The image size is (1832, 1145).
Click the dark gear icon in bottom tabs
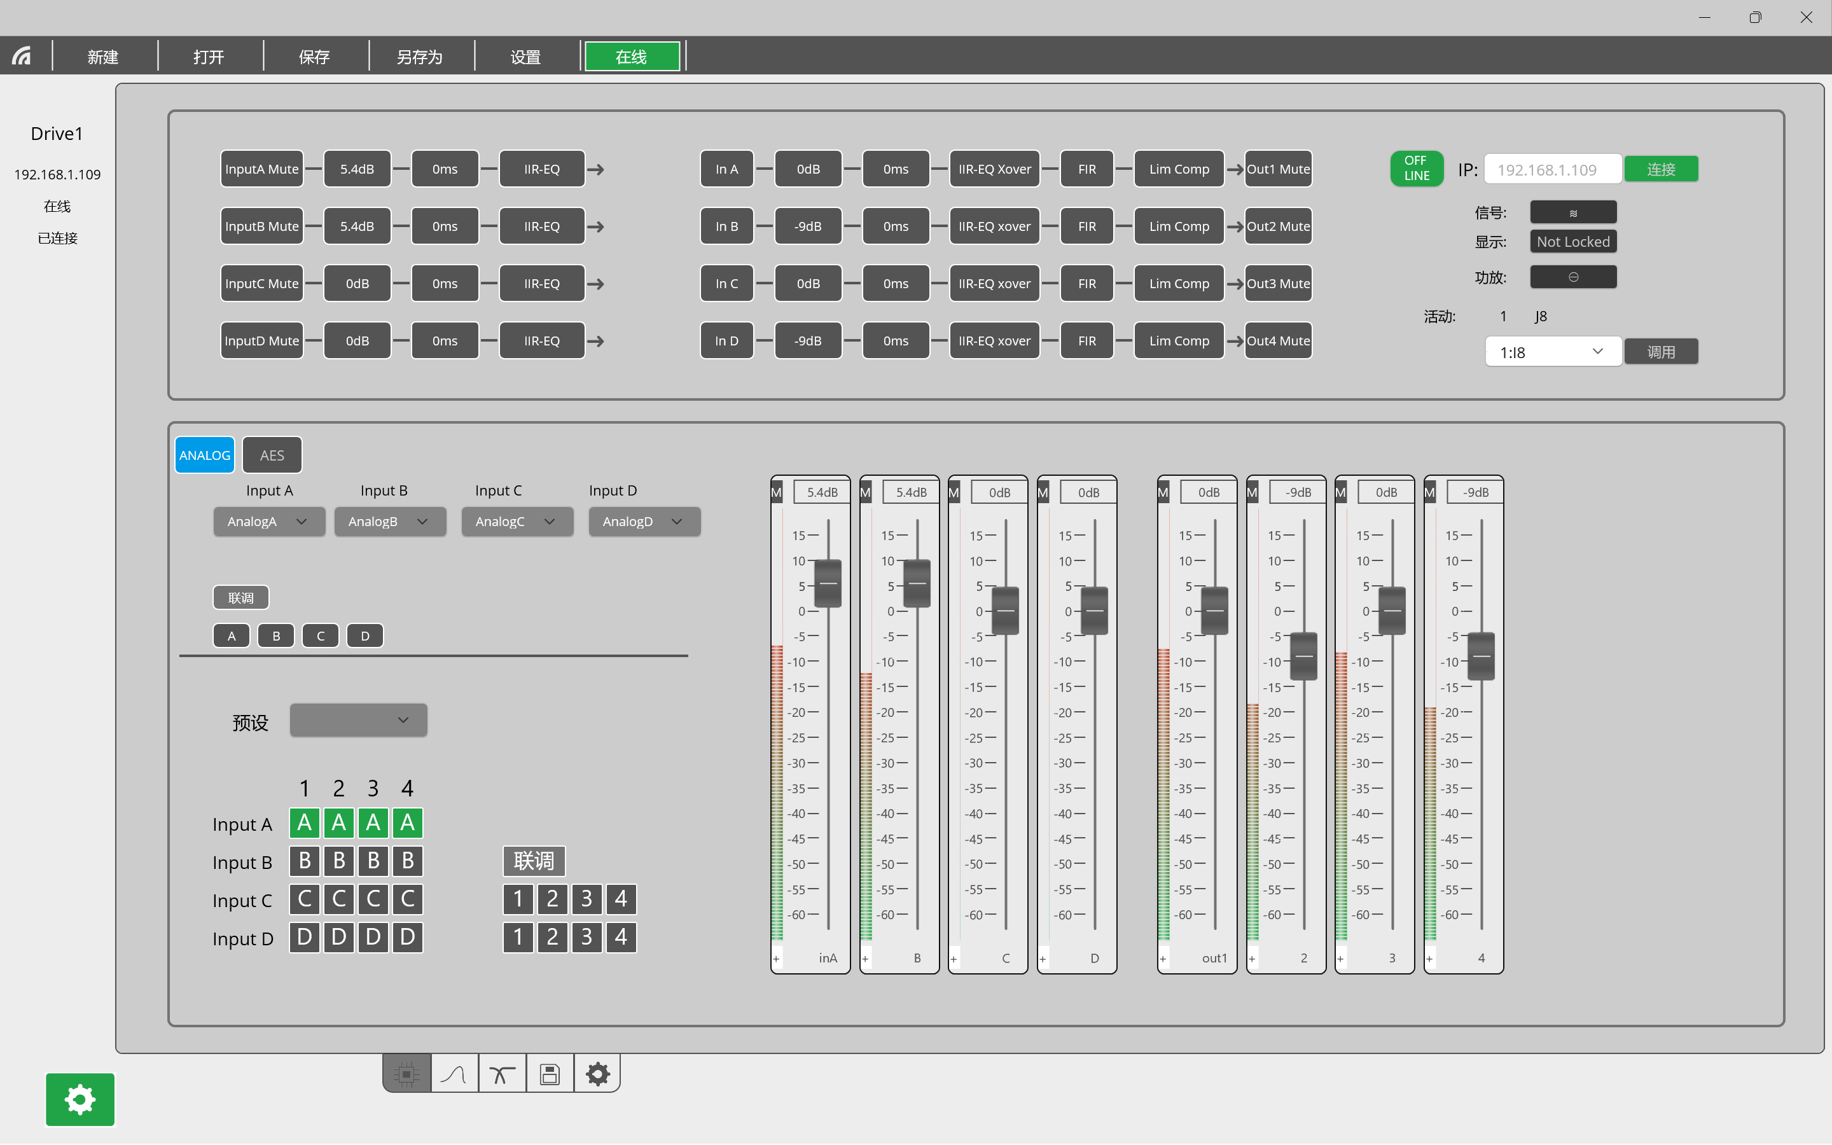pos(597,1073)
